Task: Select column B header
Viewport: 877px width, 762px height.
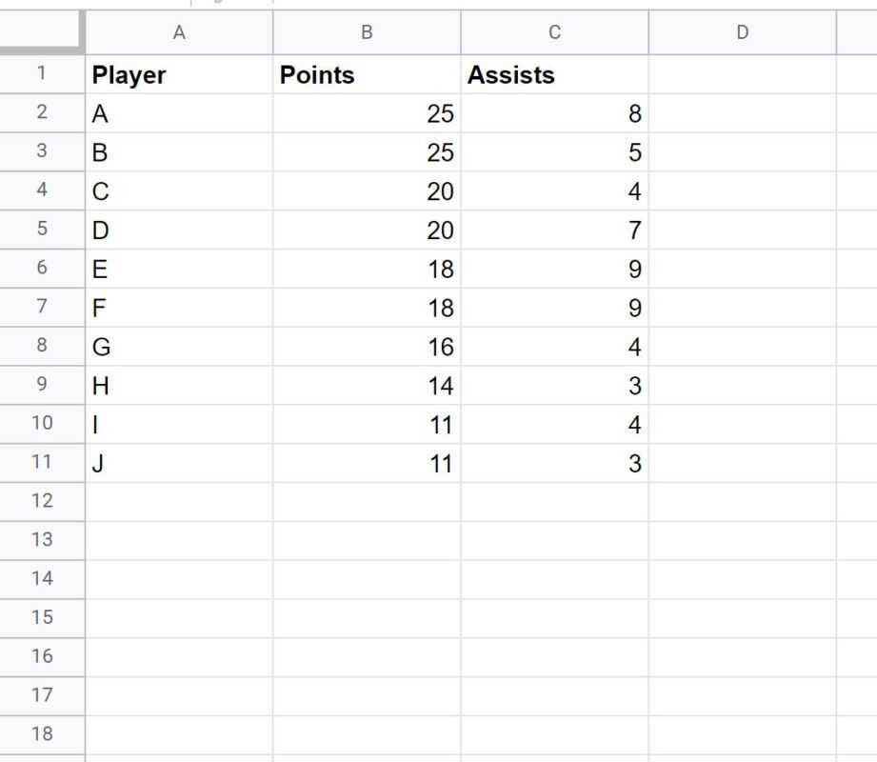Action: click(367, 31)
